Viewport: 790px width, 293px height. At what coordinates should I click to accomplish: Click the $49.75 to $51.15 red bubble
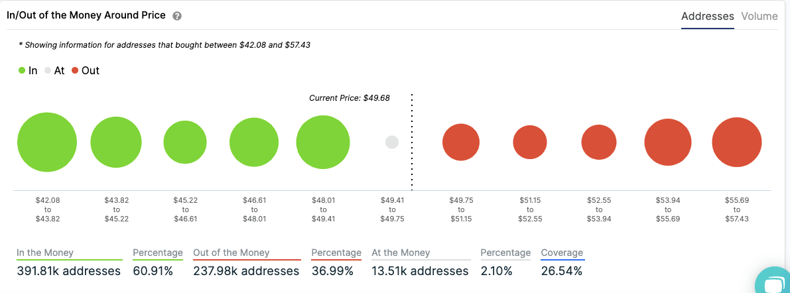[461, 142]
